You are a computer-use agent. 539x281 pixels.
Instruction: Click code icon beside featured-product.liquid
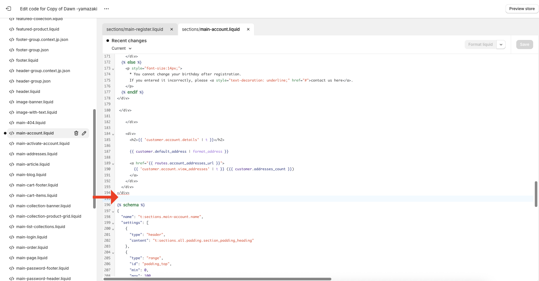click(x=12, y=29)
